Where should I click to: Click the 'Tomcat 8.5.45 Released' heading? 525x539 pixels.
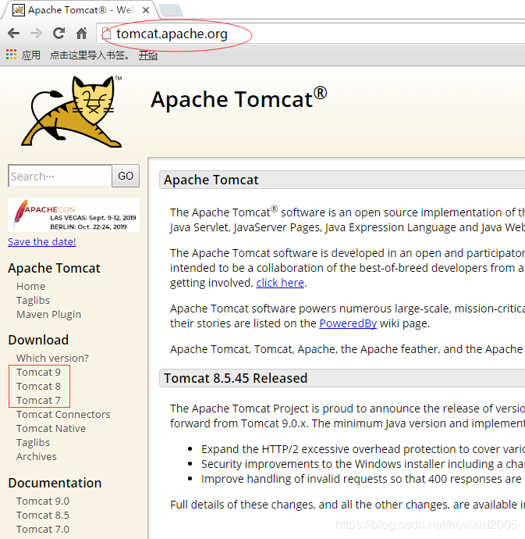236,378
